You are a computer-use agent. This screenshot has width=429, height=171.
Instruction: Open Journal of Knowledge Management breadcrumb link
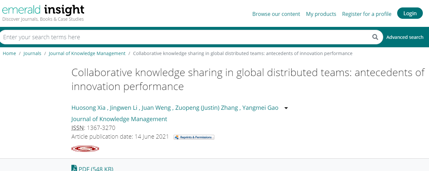tap(87, 53)
